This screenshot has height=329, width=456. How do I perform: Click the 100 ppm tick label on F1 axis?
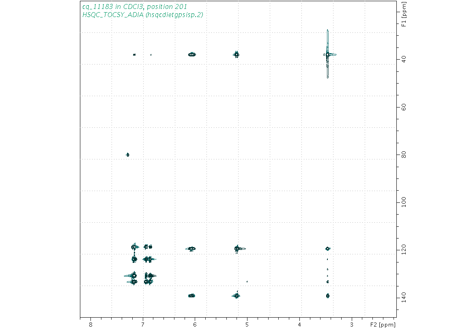tap(404, 202)
